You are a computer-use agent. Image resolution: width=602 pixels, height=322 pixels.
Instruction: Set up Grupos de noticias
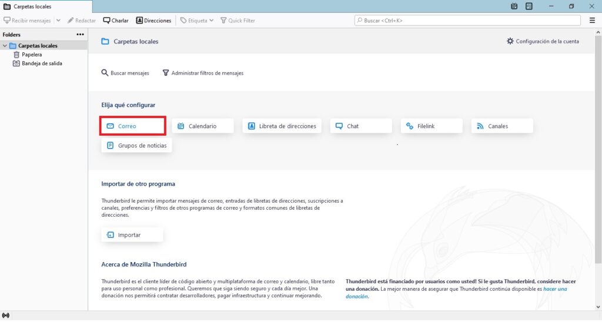136,146
